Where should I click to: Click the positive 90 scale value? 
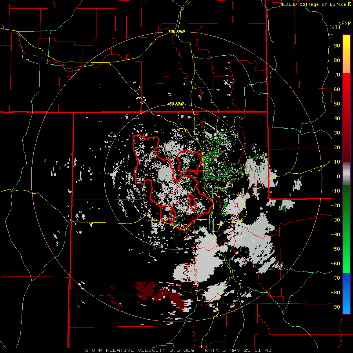(x=337, y=46)
